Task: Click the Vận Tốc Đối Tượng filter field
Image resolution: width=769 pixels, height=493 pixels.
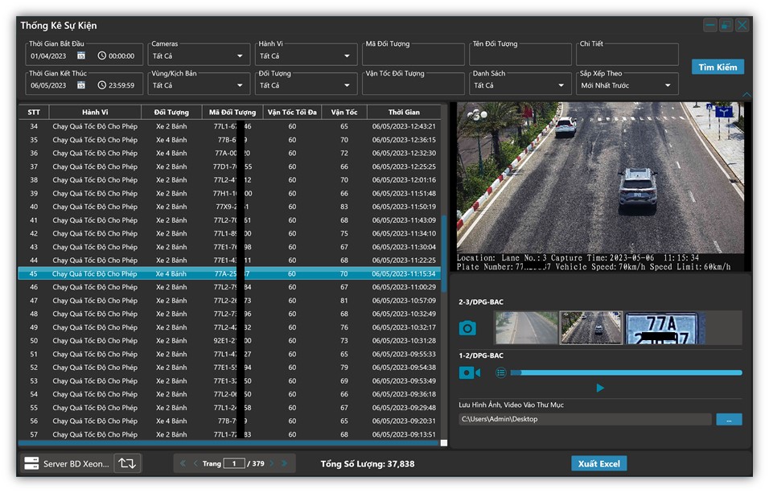Action: point(413,84)
